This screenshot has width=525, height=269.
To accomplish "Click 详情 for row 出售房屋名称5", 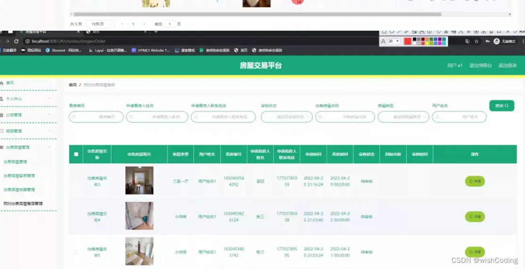I will [475, 252].
